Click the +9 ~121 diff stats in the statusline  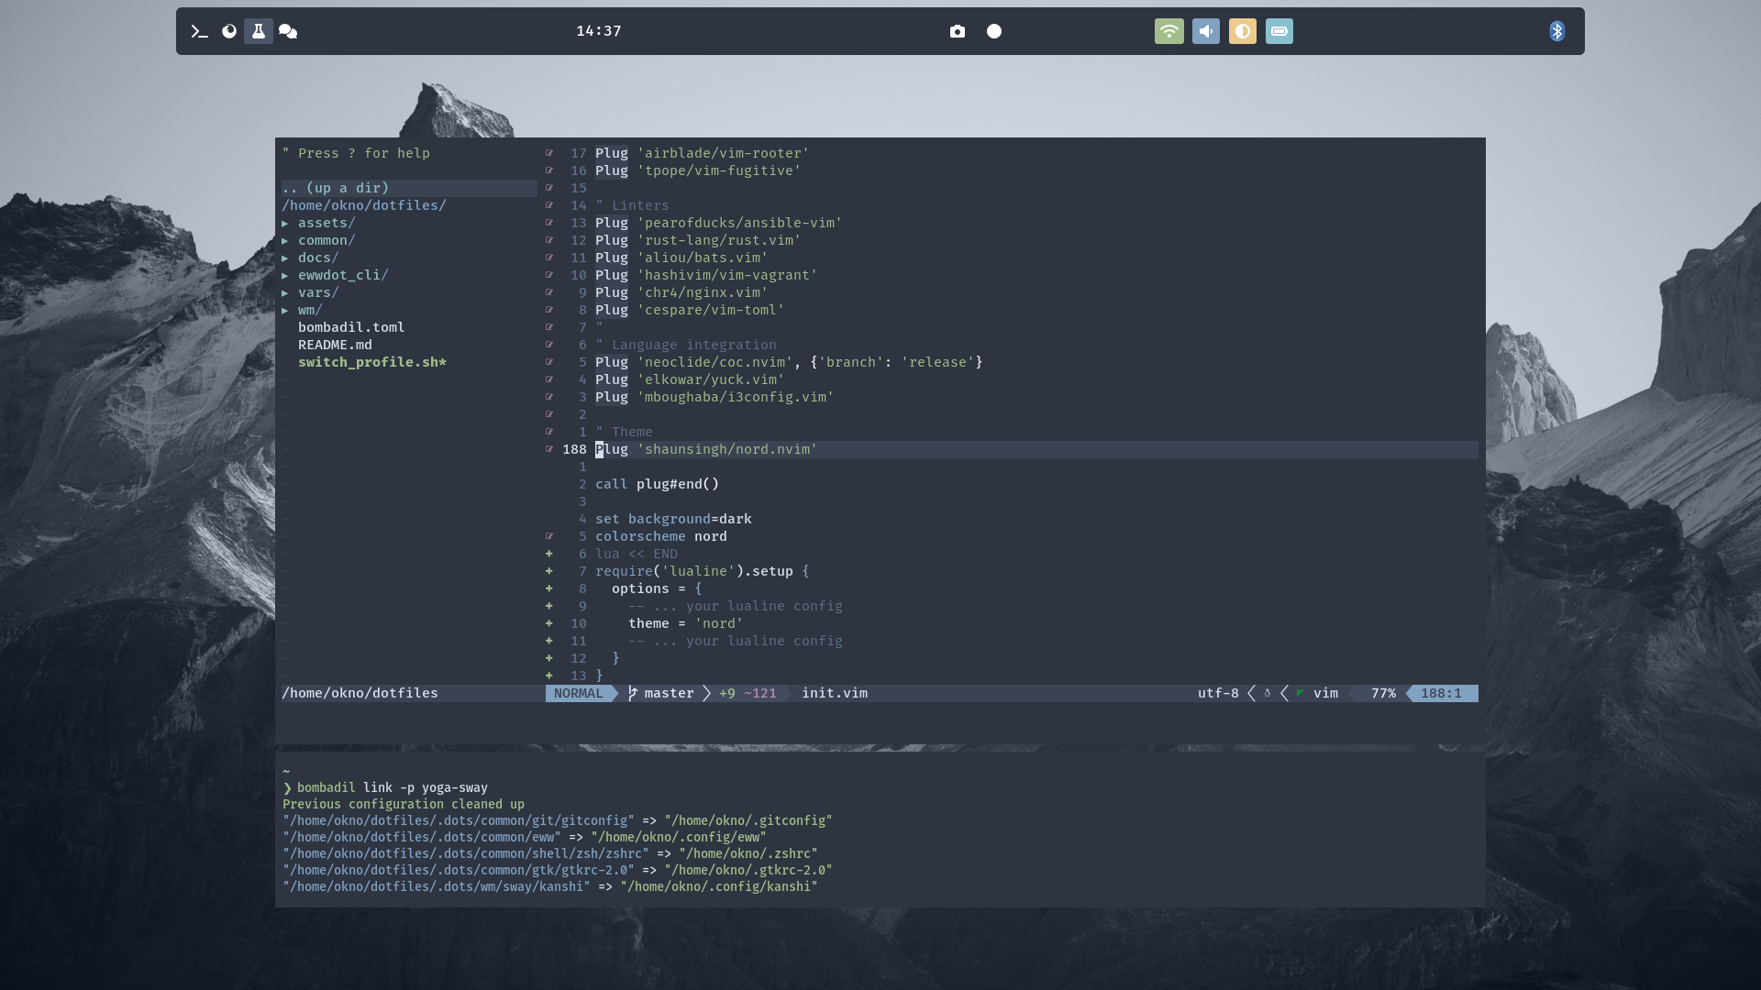coord(748,693)
